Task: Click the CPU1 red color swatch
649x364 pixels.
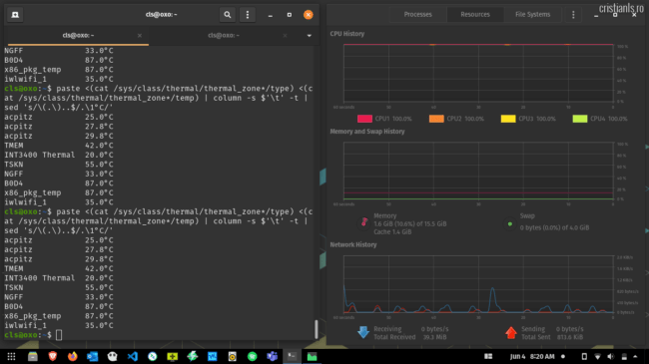Action: coord(364,119)
